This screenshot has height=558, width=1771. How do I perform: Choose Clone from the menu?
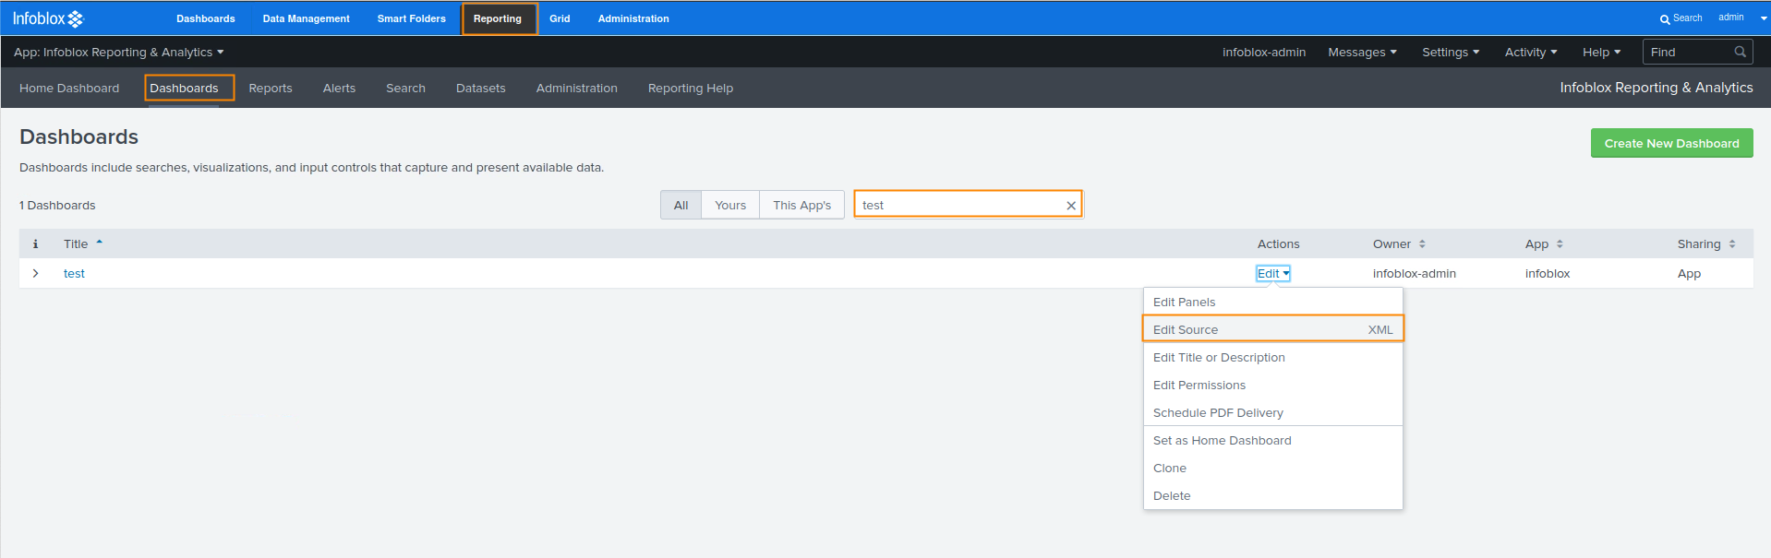coord(1273,469)
